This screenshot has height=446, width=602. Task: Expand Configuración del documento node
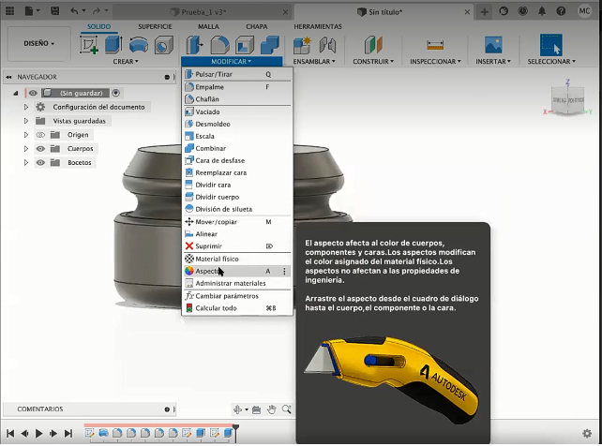[x=25, y=107]
